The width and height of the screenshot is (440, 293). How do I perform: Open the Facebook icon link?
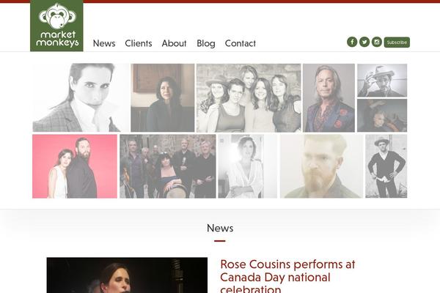coord(352,42)
